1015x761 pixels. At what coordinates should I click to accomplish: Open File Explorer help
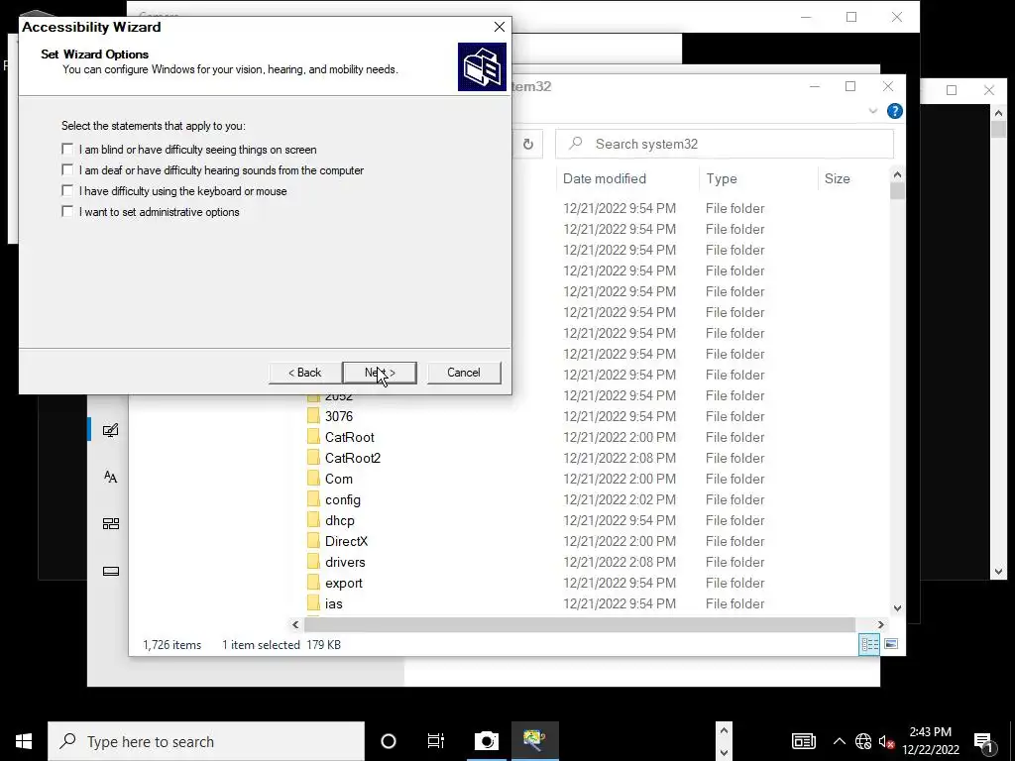click(895, 111)
